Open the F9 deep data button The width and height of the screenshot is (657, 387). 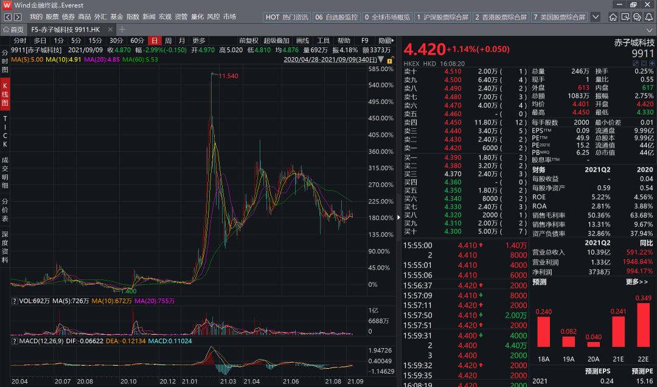364,41
